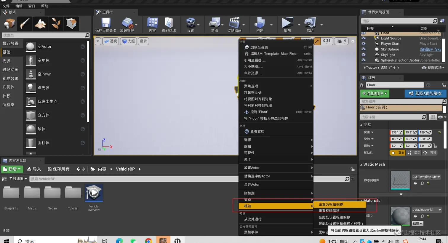This screenshot has height=243, width=448.
Task: Click the browse magnifier under SM_Template_Map
Action: 422,183
